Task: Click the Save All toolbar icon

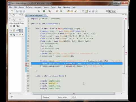Action: point(21,11)
